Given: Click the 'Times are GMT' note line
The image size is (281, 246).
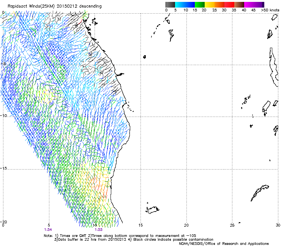Looking at the screenshot, I should [120, 236].
